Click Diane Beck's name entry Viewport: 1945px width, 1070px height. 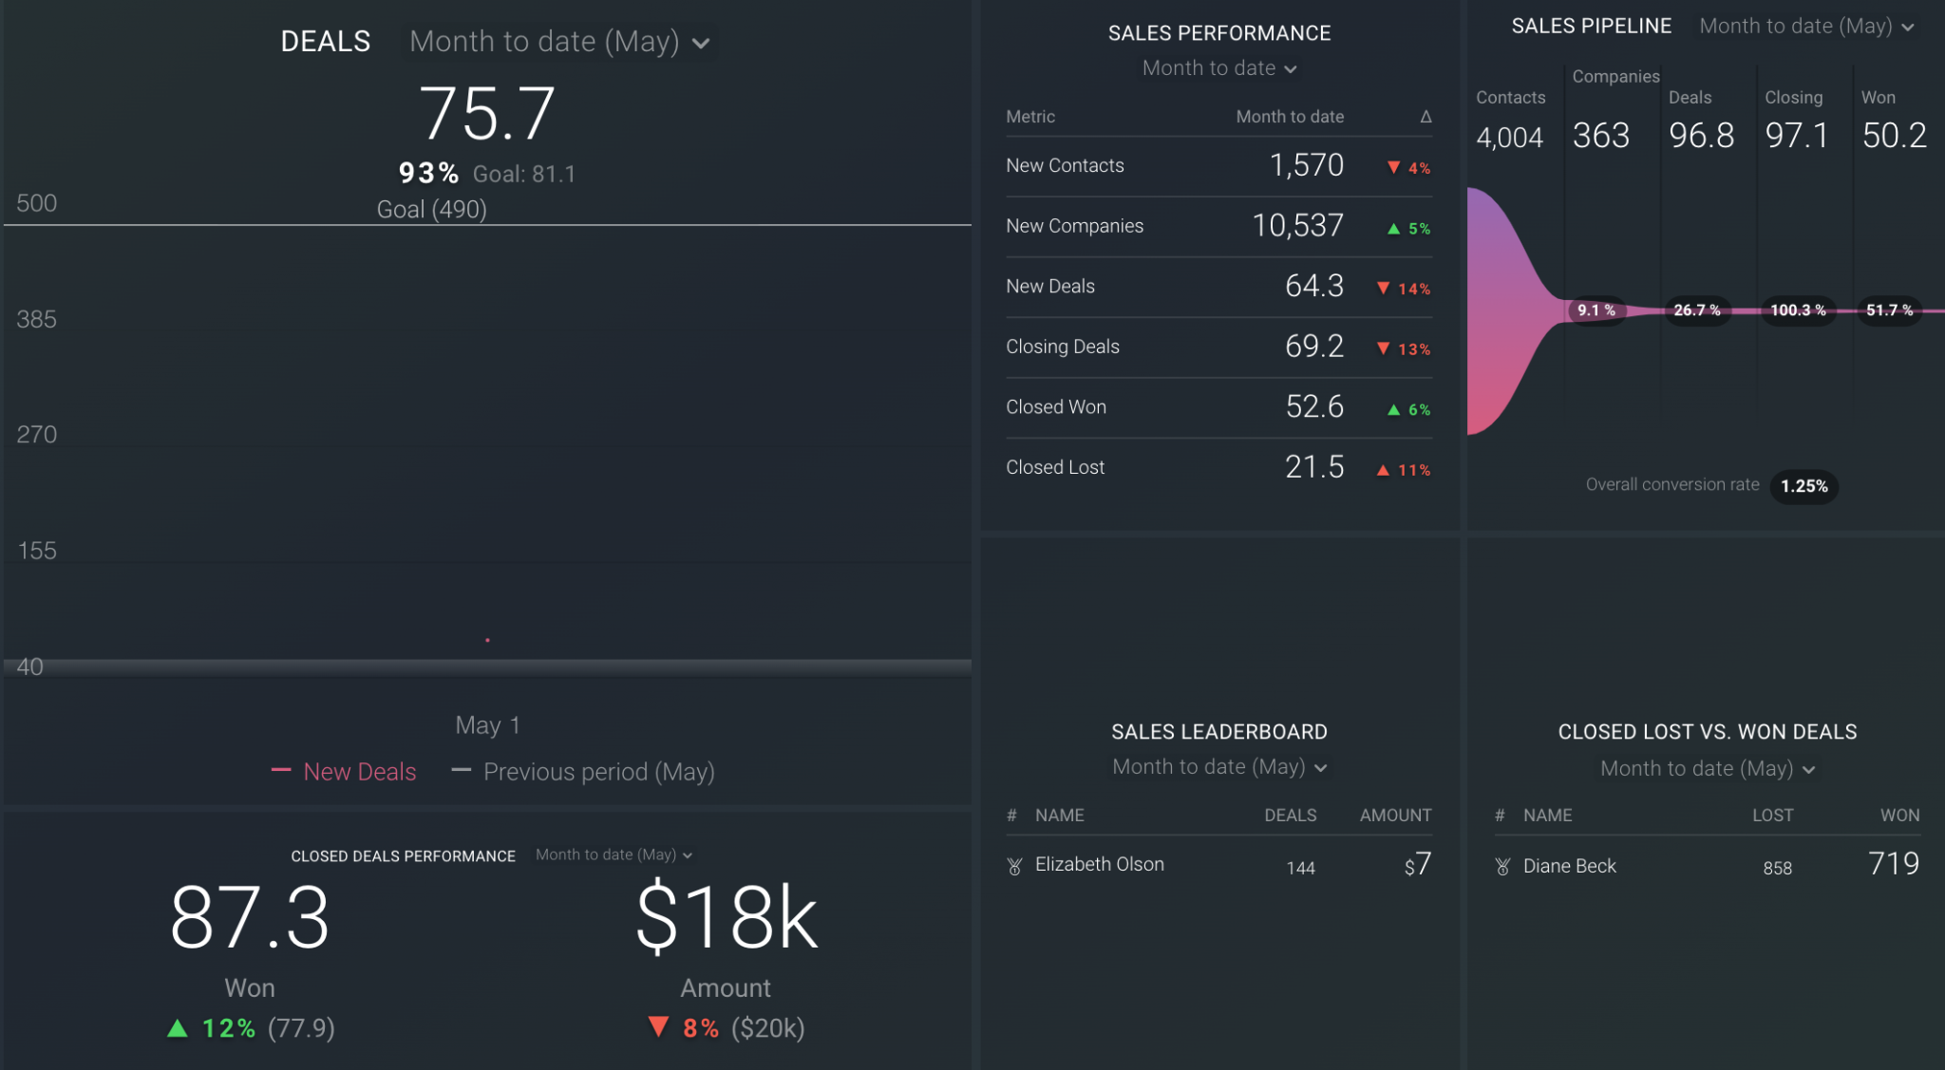[x=1570, y=866]
